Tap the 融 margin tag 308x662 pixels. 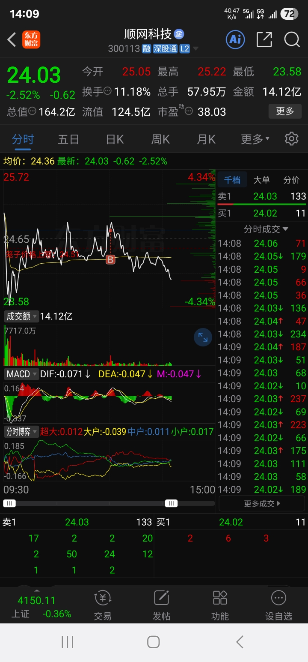(146, 49)
